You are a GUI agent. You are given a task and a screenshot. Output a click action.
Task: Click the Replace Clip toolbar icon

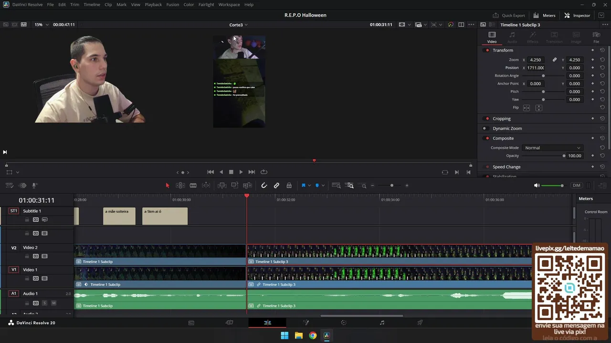coord(247,185)
